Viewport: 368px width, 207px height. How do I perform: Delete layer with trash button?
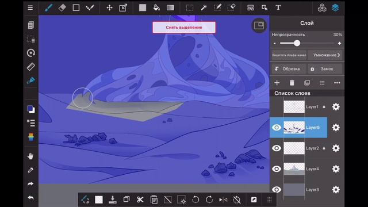[x=292, y=83]
